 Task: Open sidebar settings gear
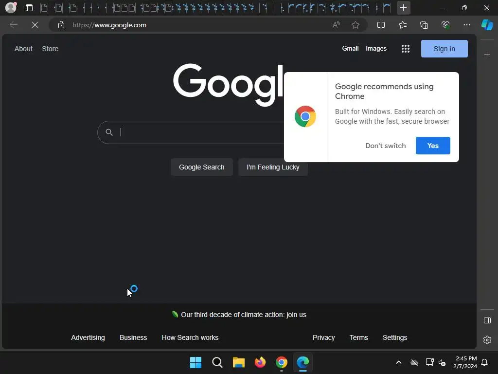coord(487,340)
